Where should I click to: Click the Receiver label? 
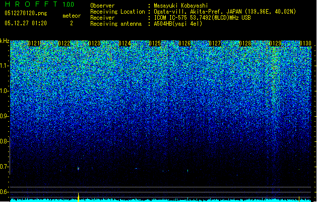[102, 18]
